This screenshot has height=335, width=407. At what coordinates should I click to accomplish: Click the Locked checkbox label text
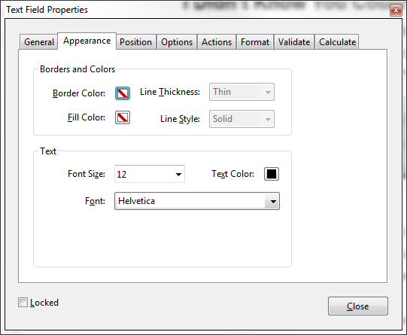[44, 303]
